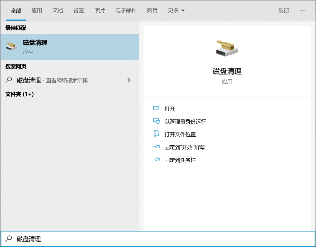Click the 反馈 feedback option
This screenshot has width=316, height=247.
pyautogui.click(x=283, y=10)
